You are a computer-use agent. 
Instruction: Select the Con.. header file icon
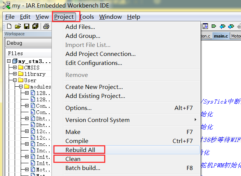33,112
